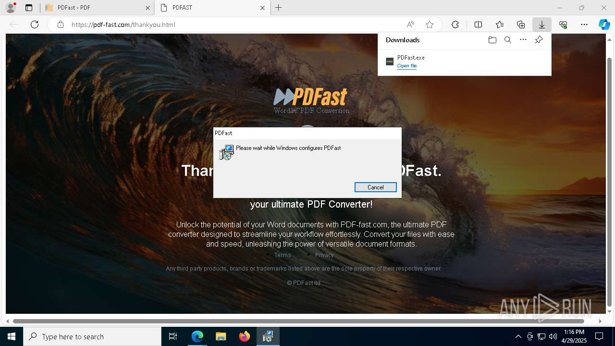Open Edge Settings and more menu
Image resolution: width=615 pixels, height=346 pixels.
point(584,25)
